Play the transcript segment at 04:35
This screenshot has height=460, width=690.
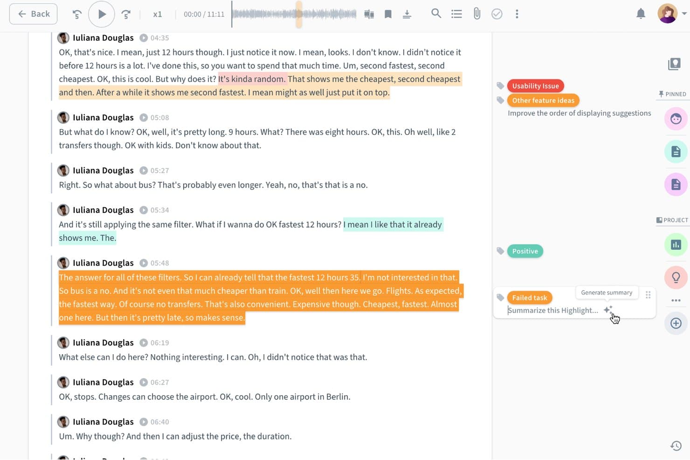144,38
